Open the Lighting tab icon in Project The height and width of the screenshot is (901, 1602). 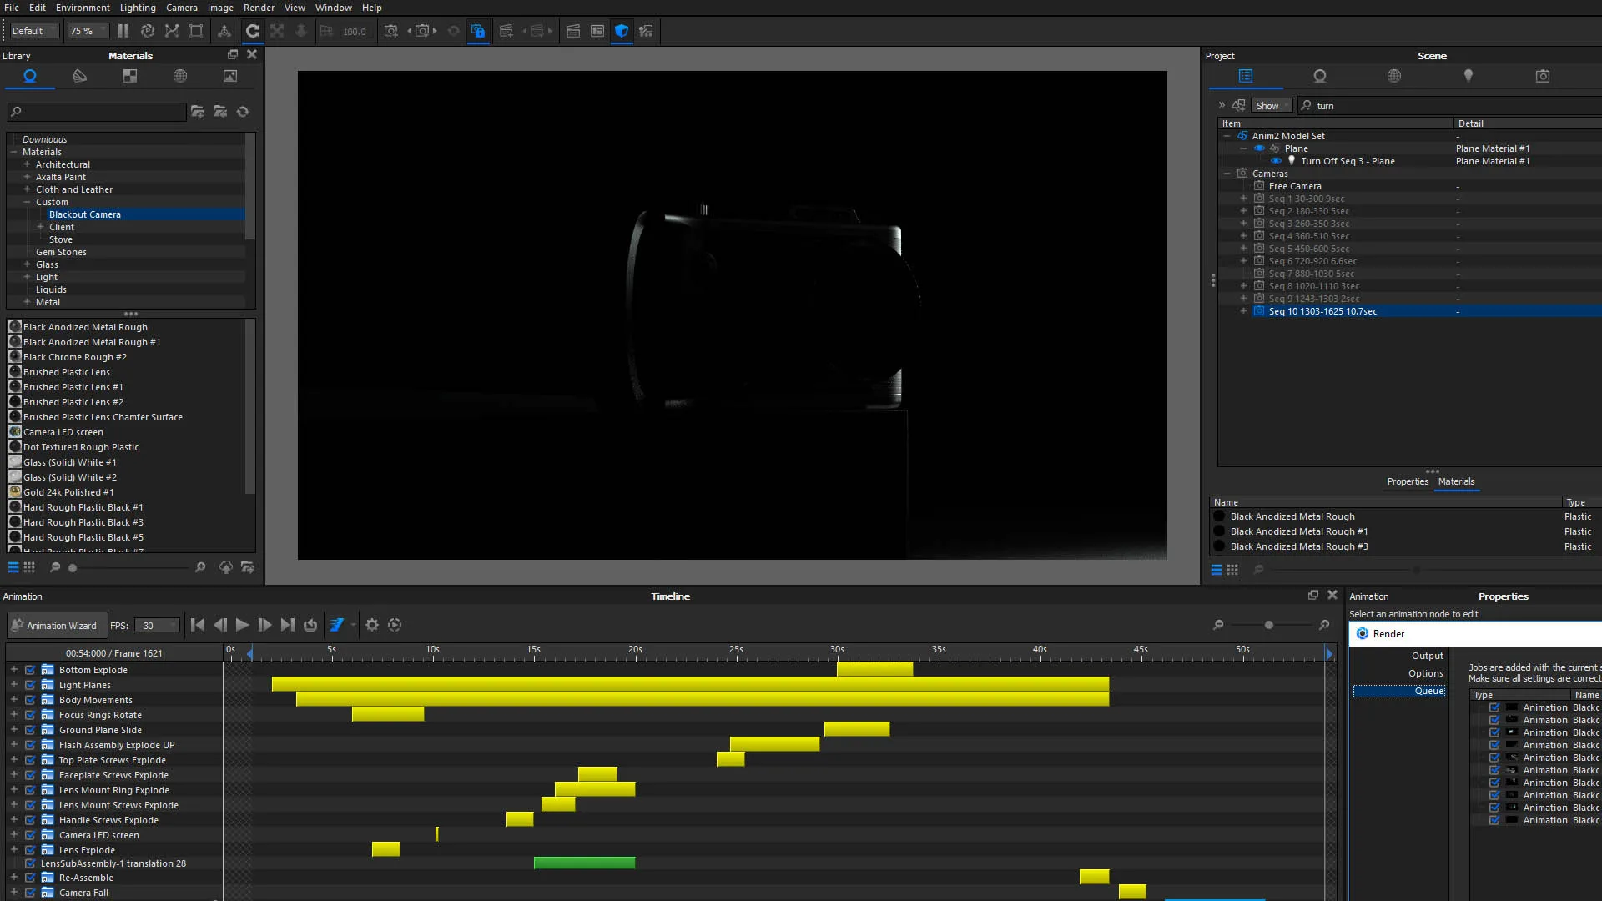[1468, 76]
